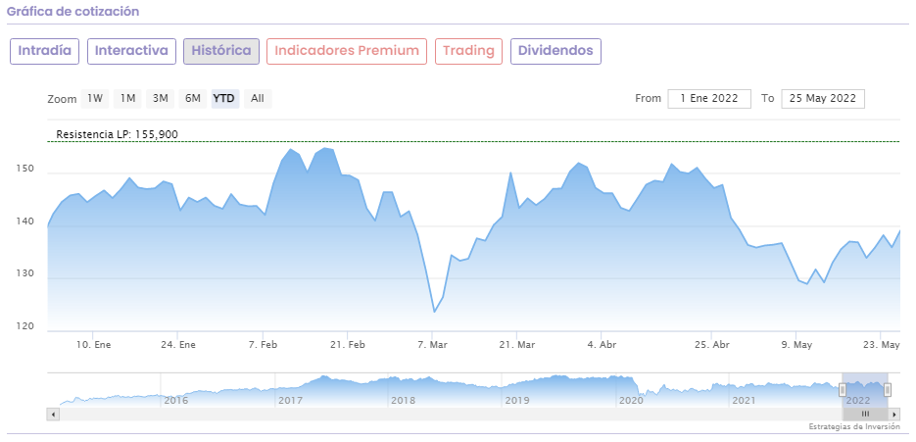Click the navigator left range handle
The width and height of the screenshot is (916, 442).
[x=843, y=390]
